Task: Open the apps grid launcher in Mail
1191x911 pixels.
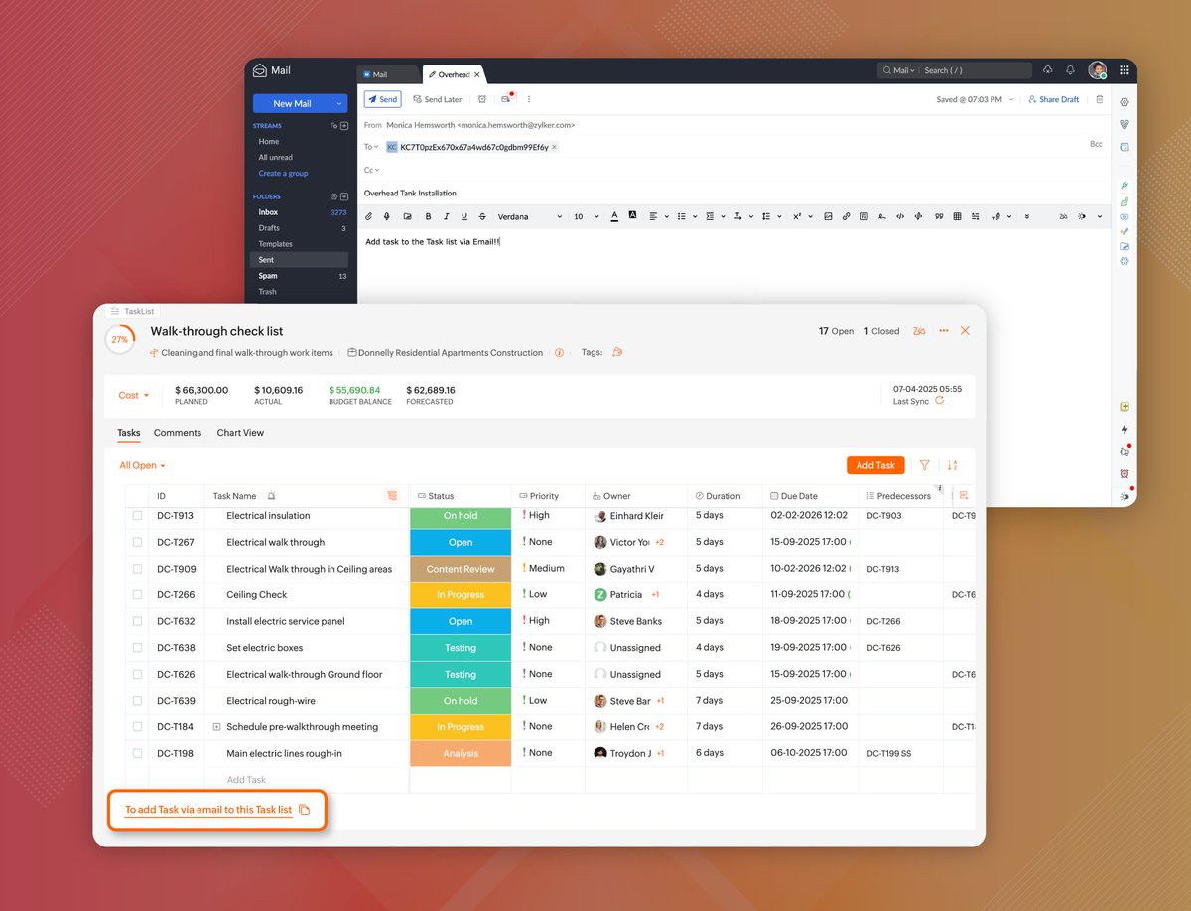Action: [1125, 70]
